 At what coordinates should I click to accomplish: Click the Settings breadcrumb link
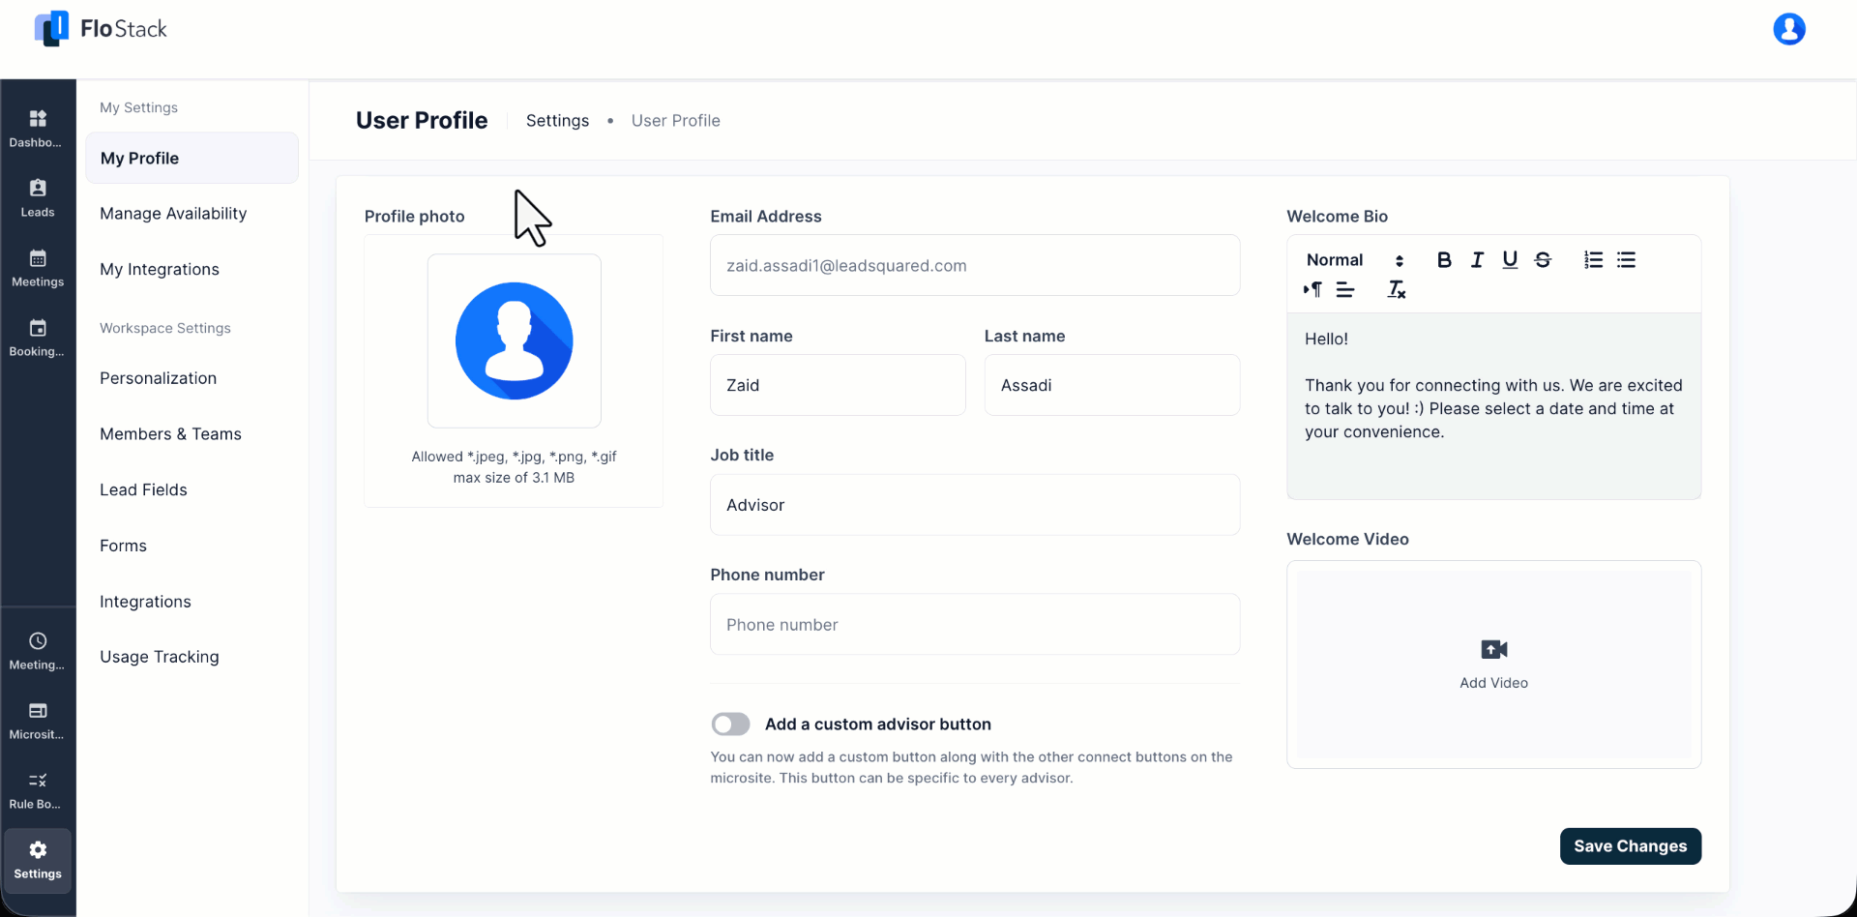[x=557, y=121]
